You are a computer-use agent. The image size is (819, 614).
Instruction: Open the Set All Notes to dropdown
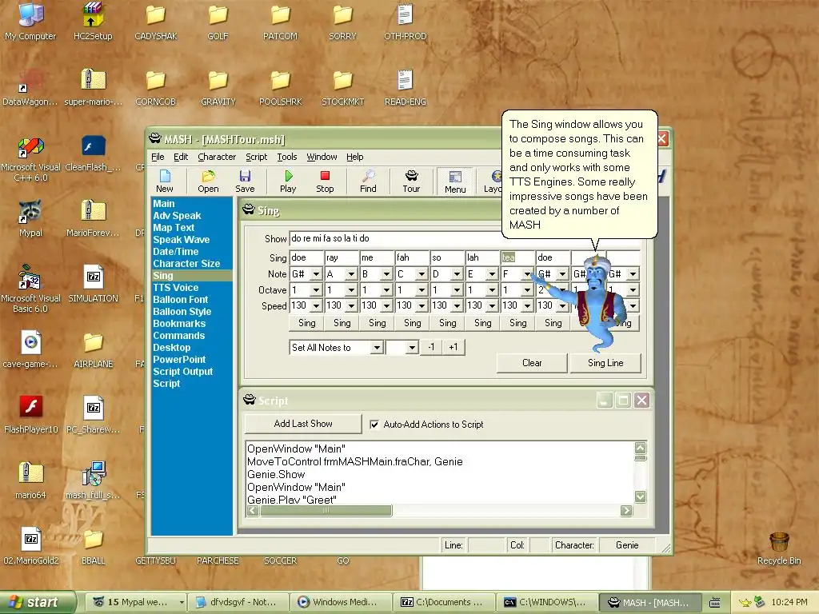click(377, 348)
